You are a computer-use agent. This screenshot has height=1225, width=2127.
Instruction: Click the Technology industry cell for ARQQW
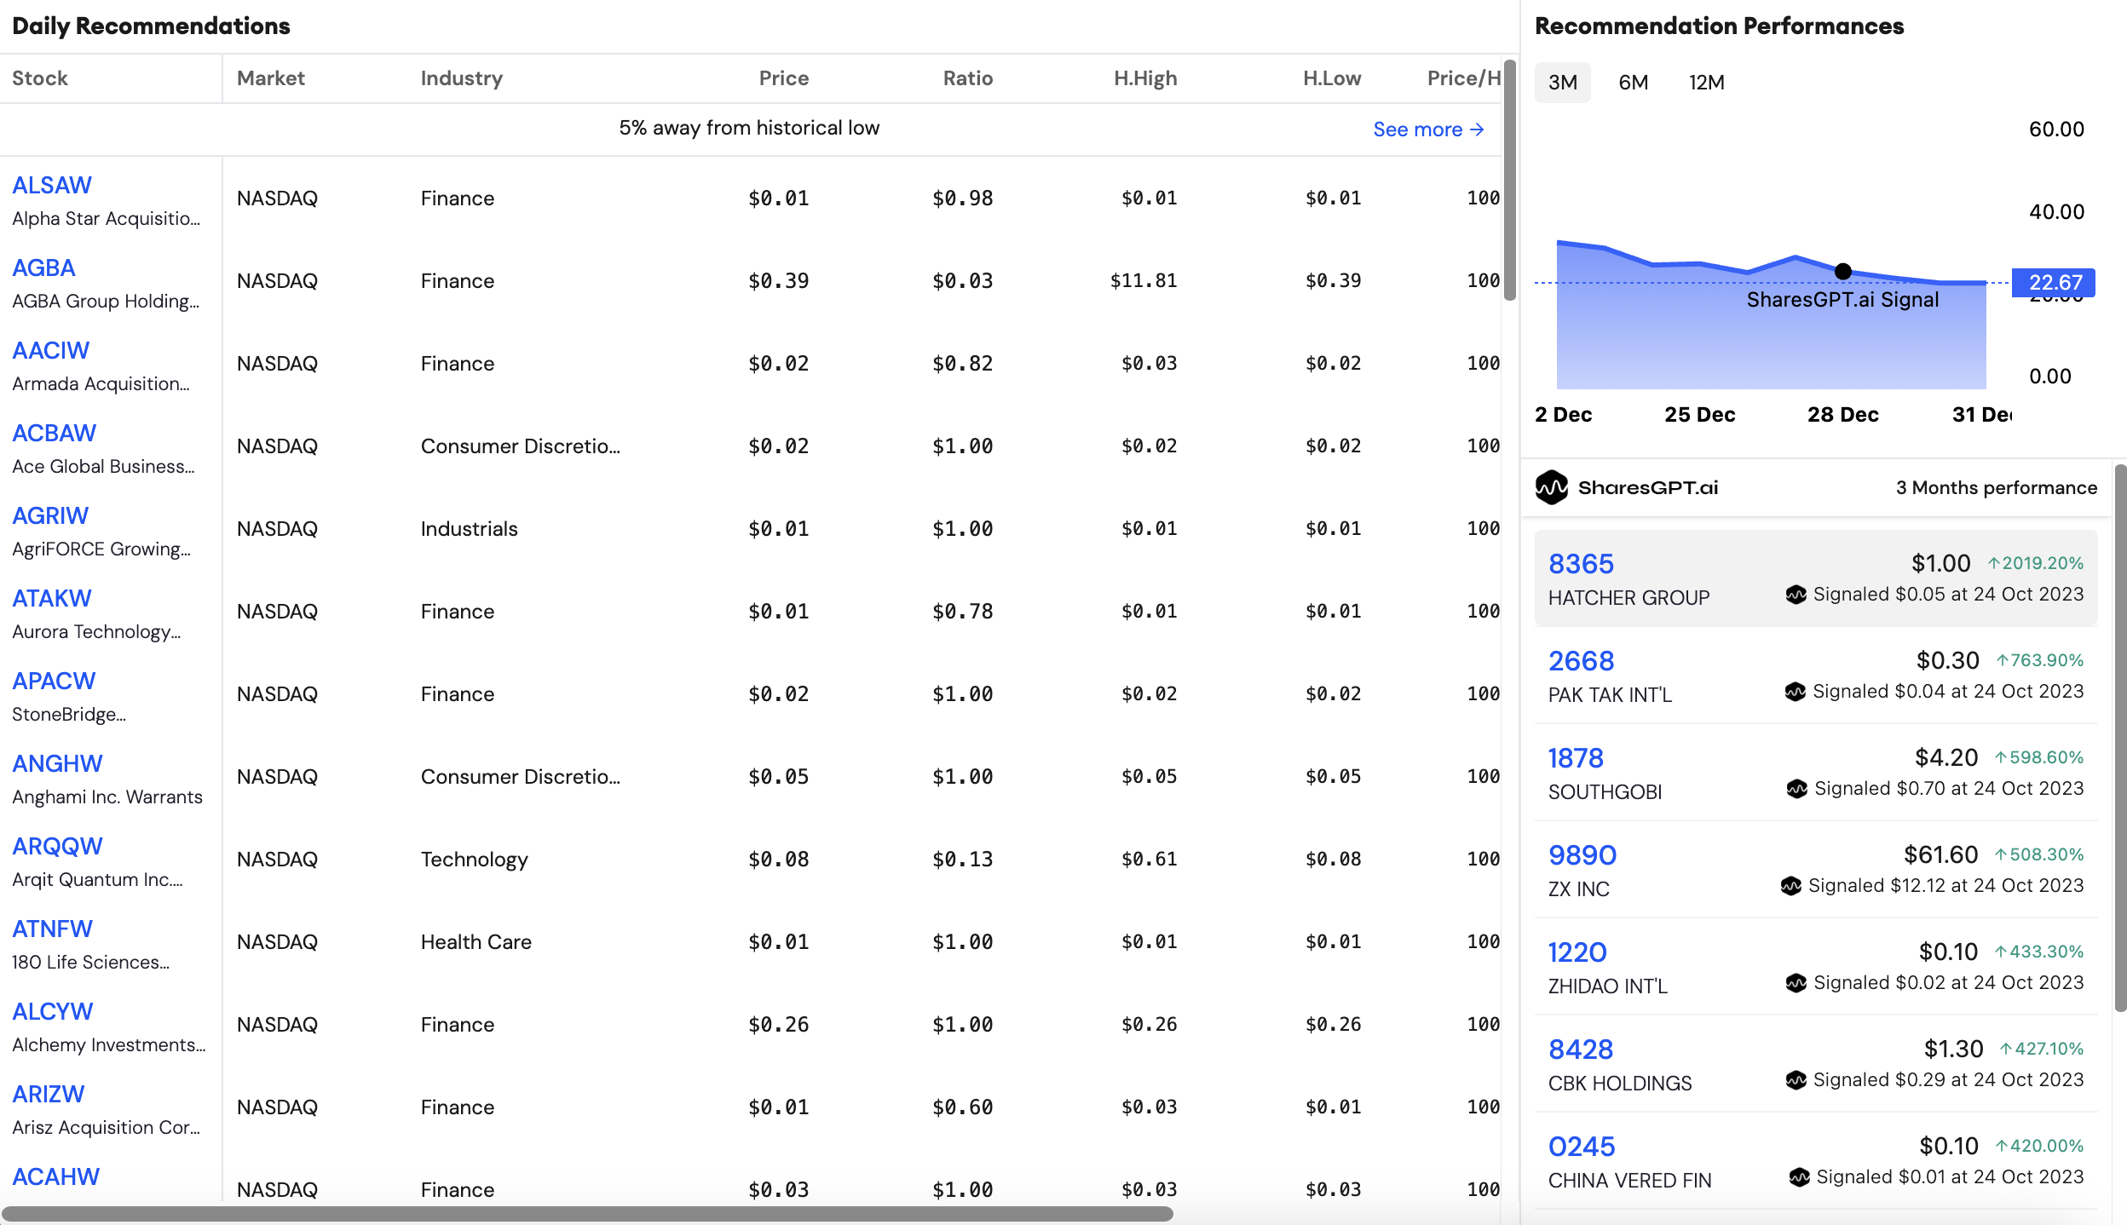475,860
